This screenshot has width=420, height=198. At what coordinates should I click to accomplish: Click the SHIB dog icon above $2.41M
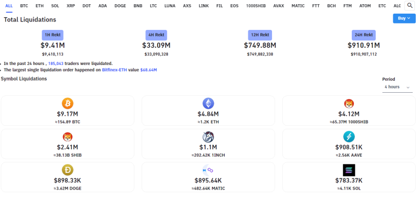coord(68,137)
